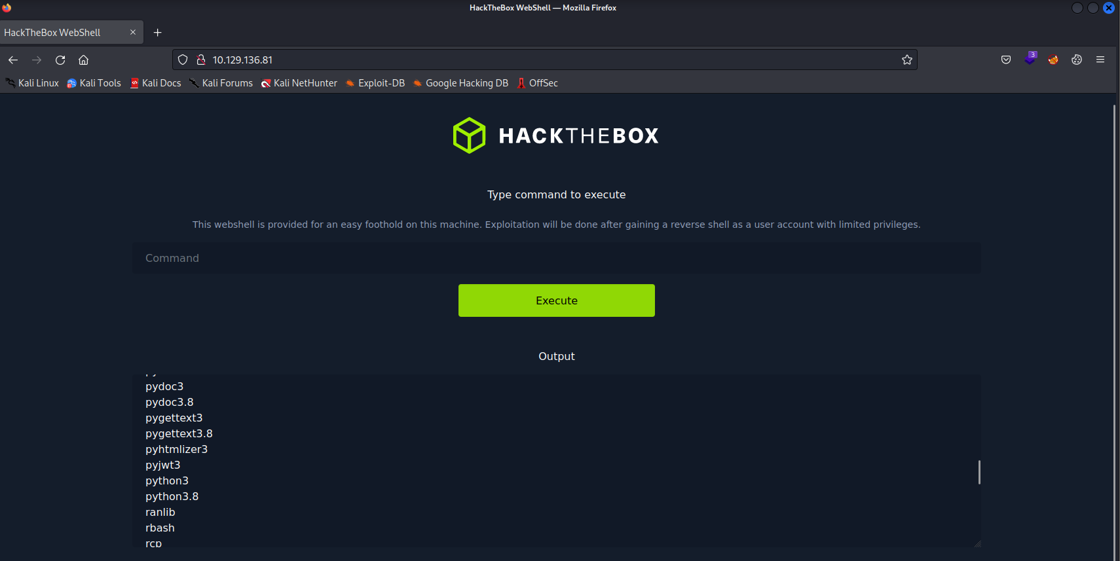
Task: Bookmark this page with the star
Action: coord(907,60)
